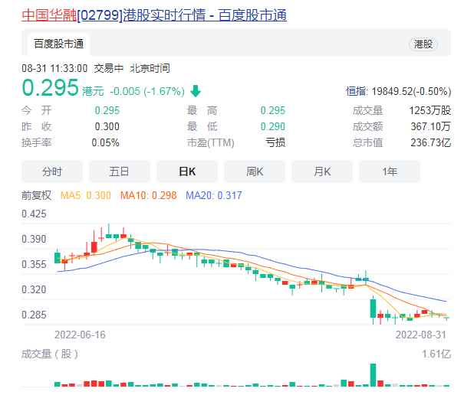Click the 成交量（股）volume chart label

coord(50,354)
